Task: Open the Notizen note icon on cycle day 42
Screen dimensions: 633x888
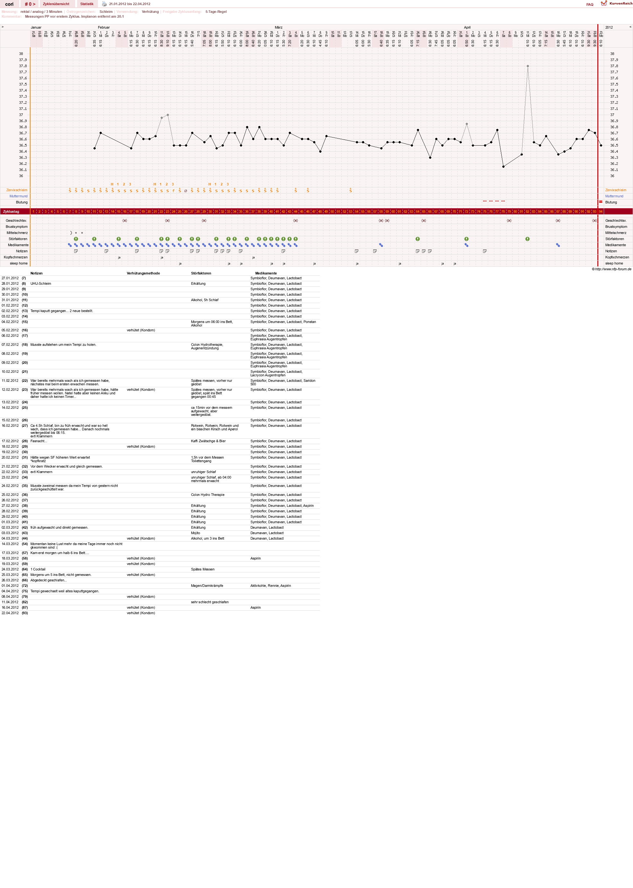Action: click(283, 251)
